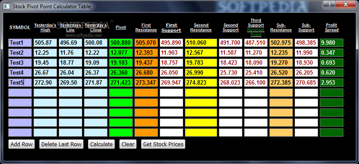Edit Test1 yesterday's close 500.08
359x164 pixels.
[x=95, y=43]
